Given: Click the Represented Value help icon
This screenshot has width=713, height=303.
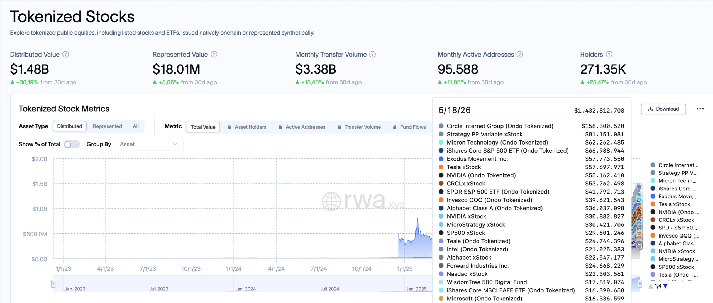Looking at the screenshot, I should [x=214, y=54].
